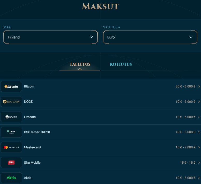Screen dimensions: 201x184
Task: Expand the Mastercard row chevron arrow
Action: (x=199, y=147)
